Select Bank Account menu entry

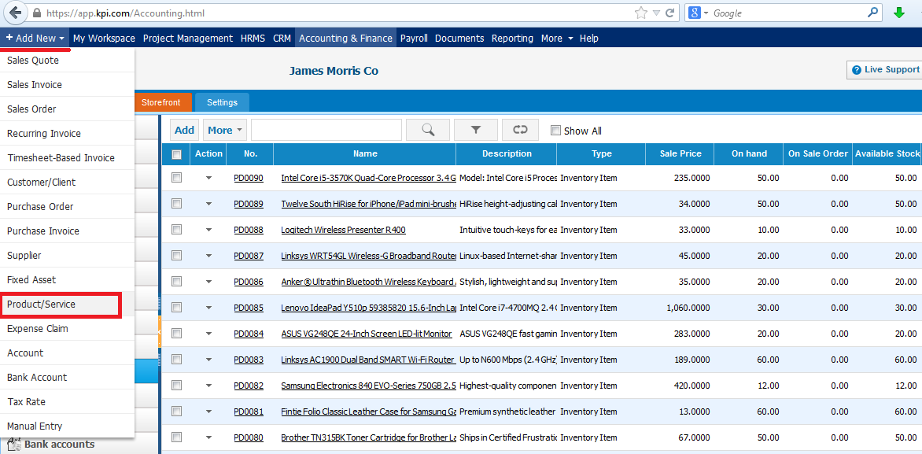point(67,377)
